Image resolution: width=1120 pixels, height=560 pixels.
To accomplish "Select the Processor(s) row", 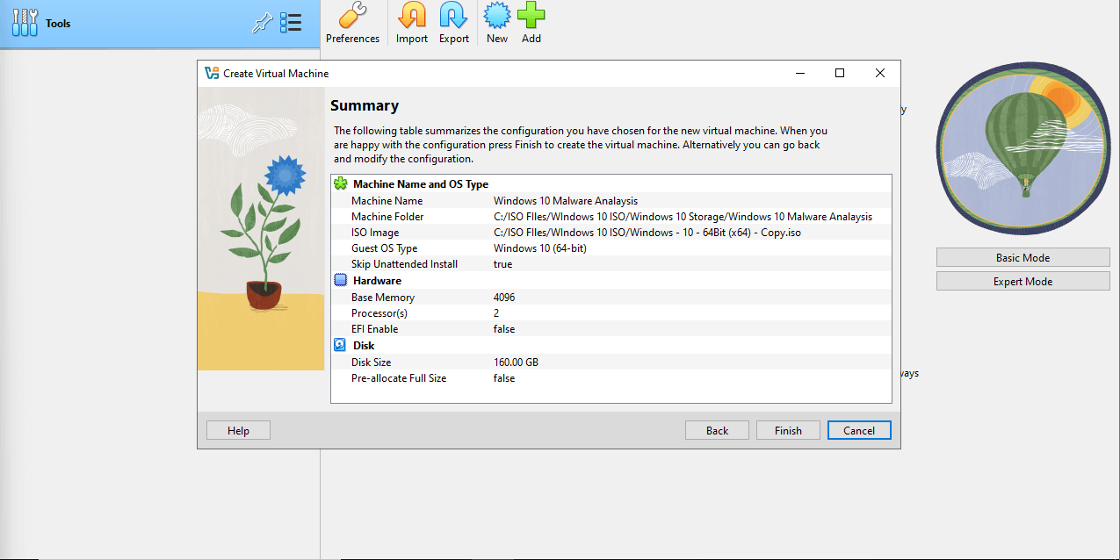I will (611, 313).
